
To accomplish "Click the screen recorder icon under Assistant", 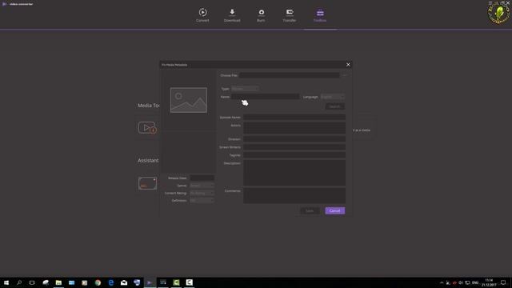I will coord(147,183).
